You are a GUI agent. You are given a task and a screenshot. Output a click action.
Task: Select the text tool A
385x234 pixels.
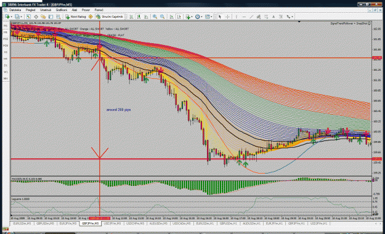tap(274, 17)
